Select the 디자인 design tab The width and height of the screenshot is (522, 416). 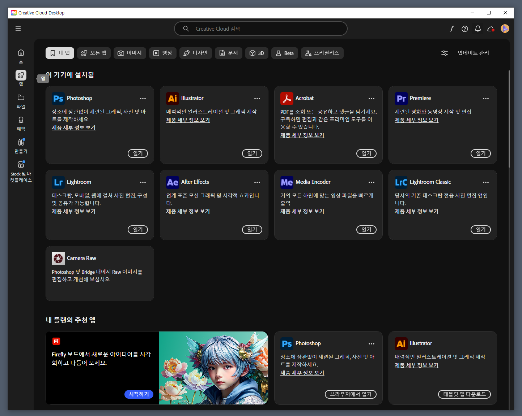[195, 53]
